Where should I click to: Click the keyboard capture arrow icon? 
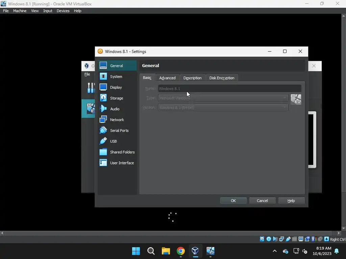pyautogui.click(x=327, y=239)
